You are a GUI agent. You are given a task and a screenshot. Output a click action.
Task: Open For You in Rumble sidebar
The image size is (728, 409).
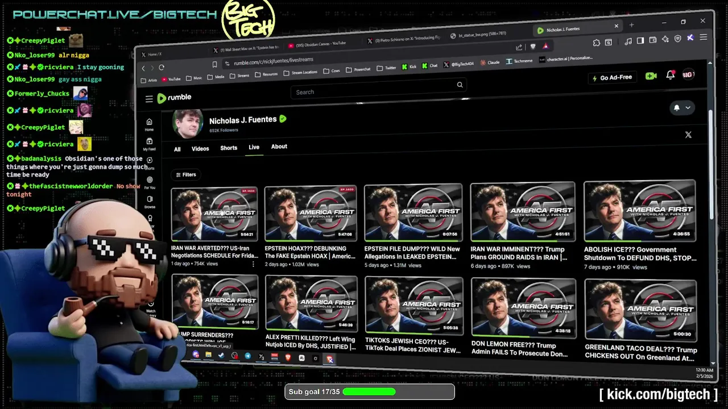tap(150, 182)
